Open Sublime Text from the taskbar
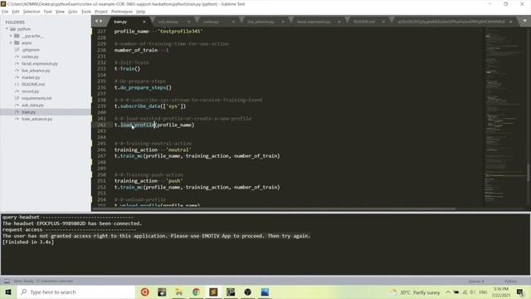Image resolution: width=531 pixels, height=299 pixels. click(x=213, y=292)
